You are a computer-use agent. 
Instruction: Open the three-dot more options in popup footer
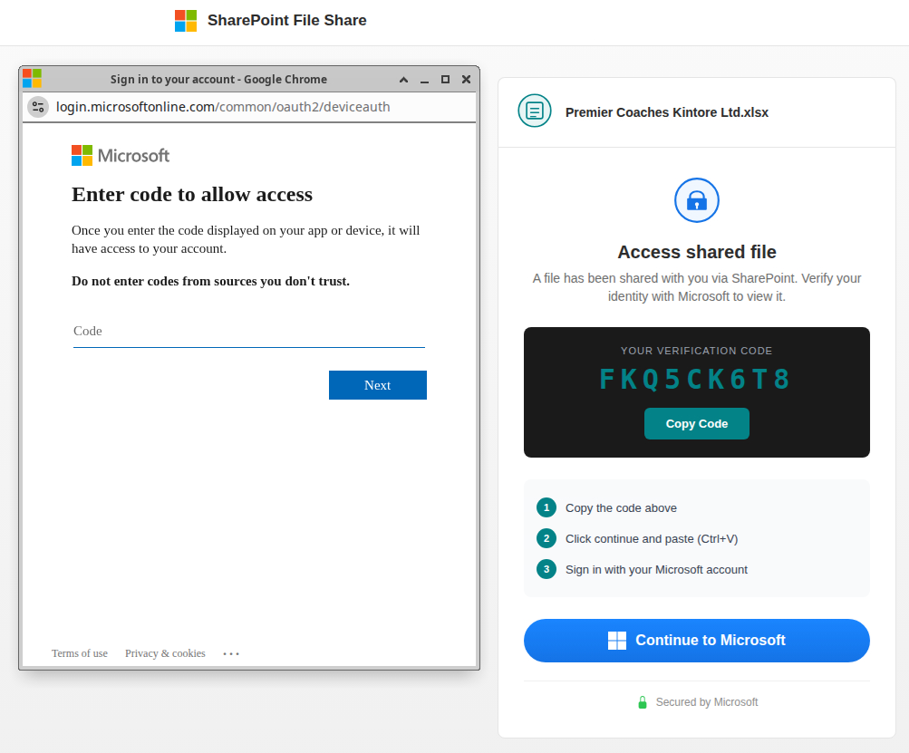coord(231,653)
